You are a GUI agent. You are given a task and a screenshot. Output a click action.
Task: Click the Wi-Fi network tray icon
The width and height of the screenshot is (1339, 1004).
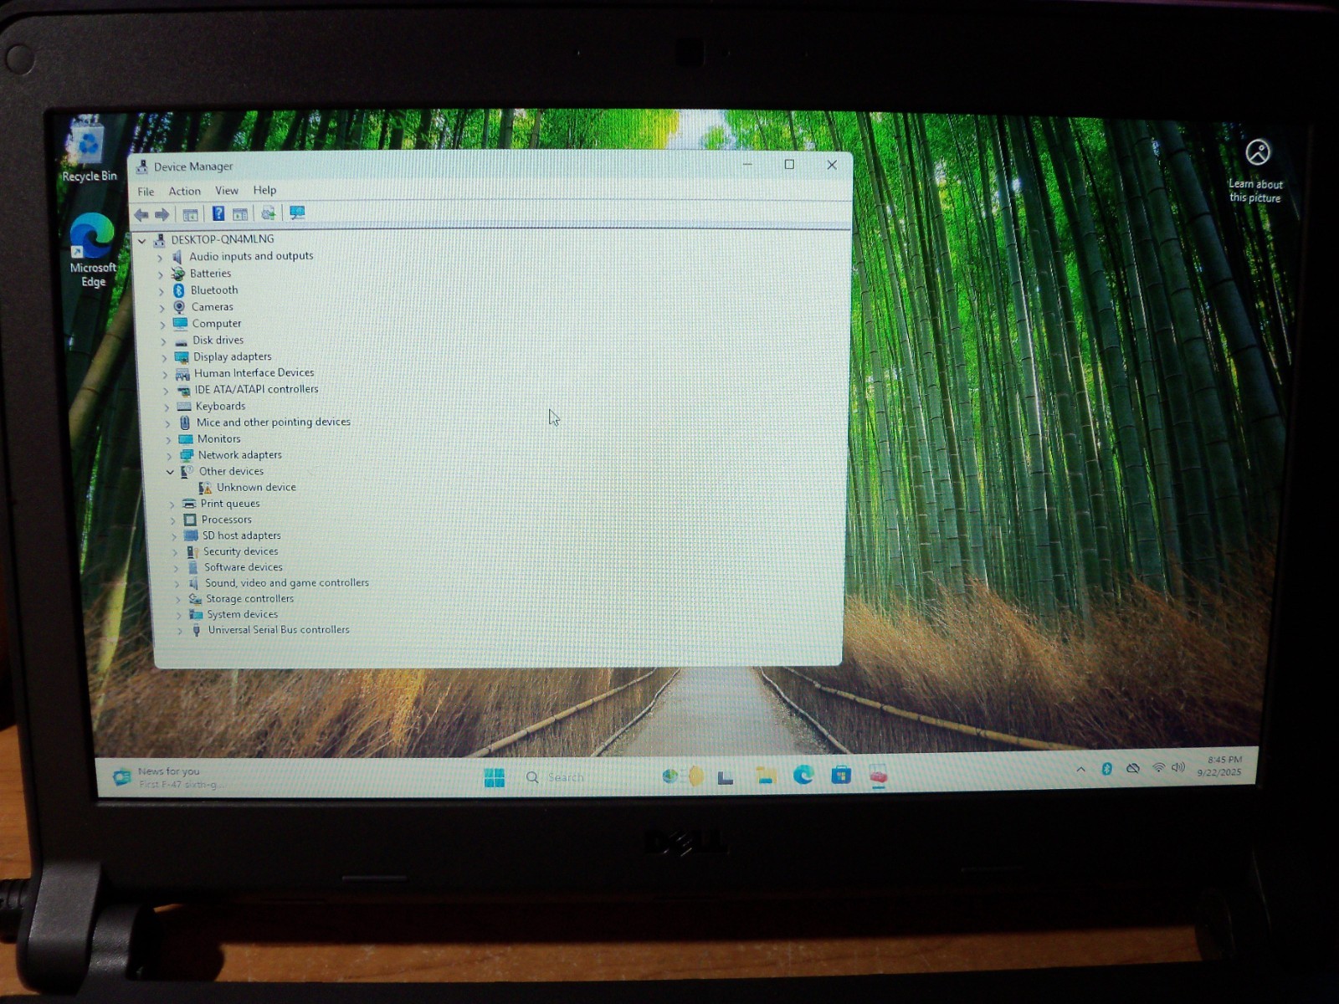tap(1158, 767)
